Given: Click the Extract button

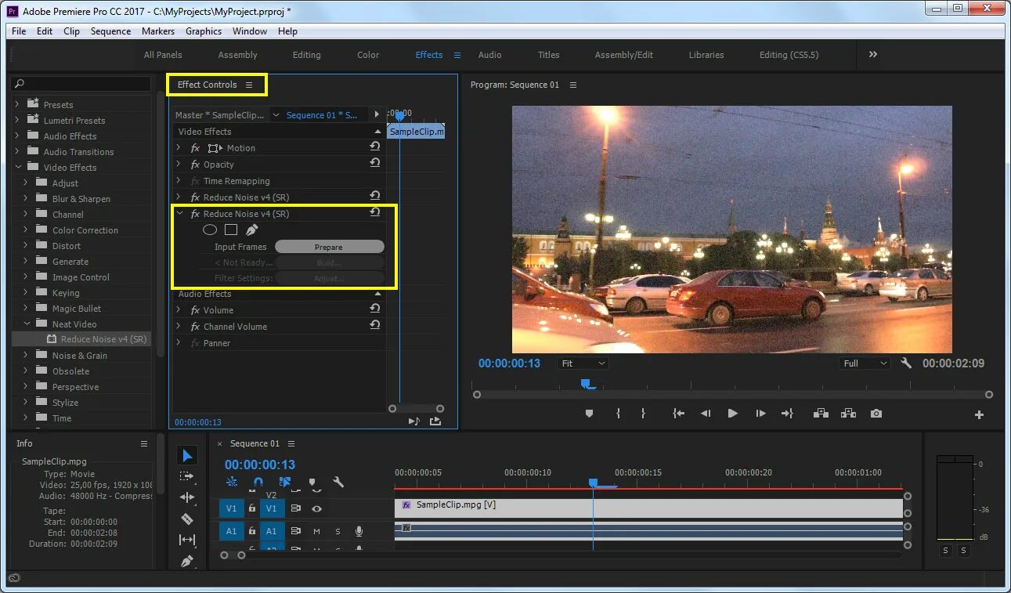Looking at the screenshot, I should pyautogui.click(x=848, y=414).
